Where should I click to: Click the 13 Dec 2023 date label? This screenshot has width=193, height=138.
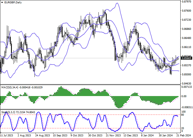(x=131, y=136)
